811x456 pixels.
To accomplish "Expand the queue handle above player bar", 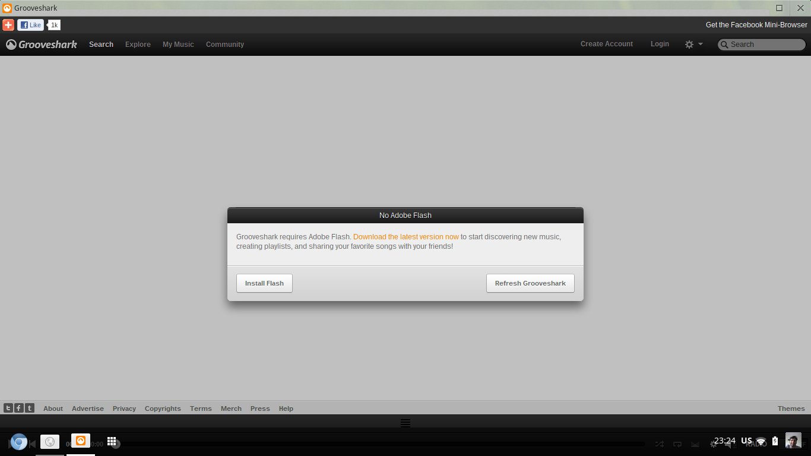I will point(405,423).
